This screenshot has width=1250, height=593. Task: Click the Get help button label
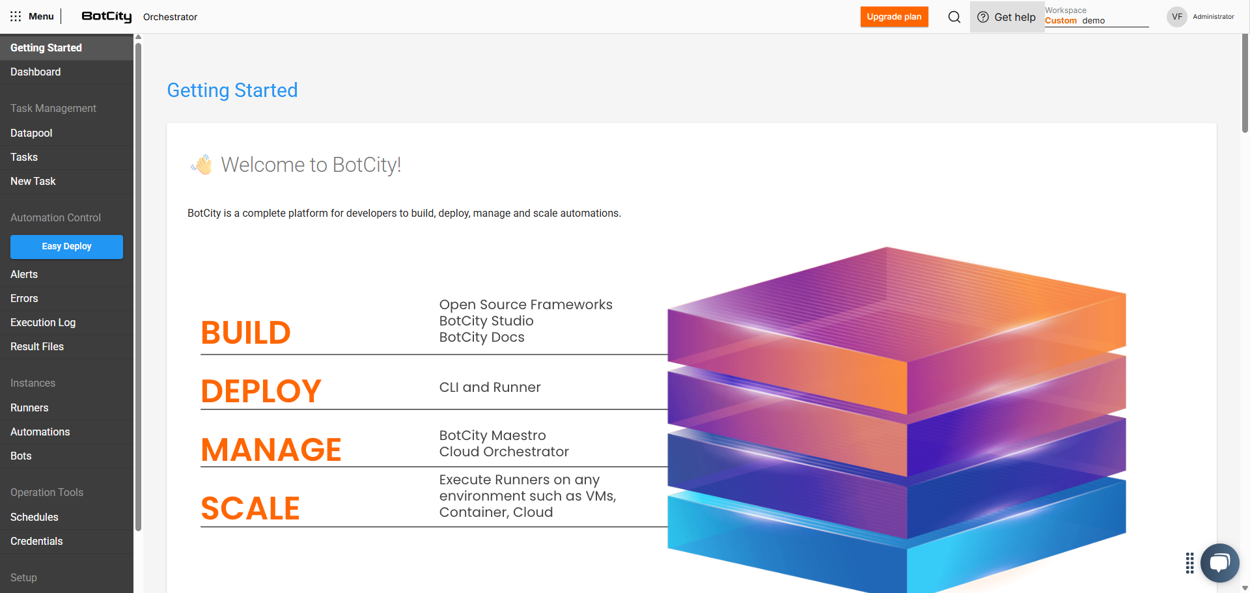(x=1014, y=18)
